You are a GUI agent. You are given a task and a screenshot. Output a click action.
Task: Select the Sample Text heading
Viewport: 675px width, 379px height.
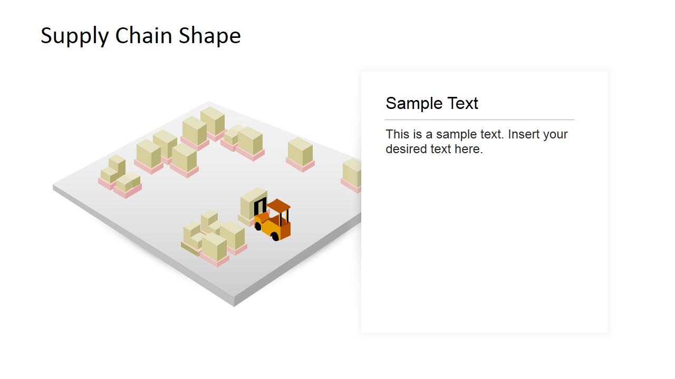(432, 103)
